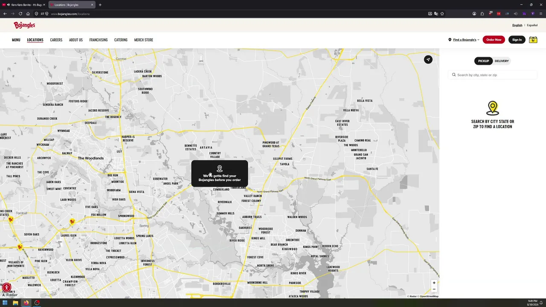Expand the Find a Bojangle's dropdown
The image size is (546, 307).
[x=464, y=40]
